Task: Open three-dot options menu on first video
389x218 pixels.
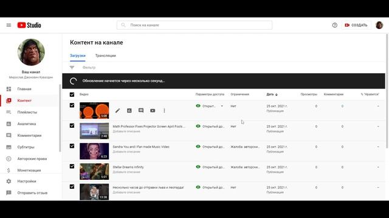Action: click(x=164, y=110)
